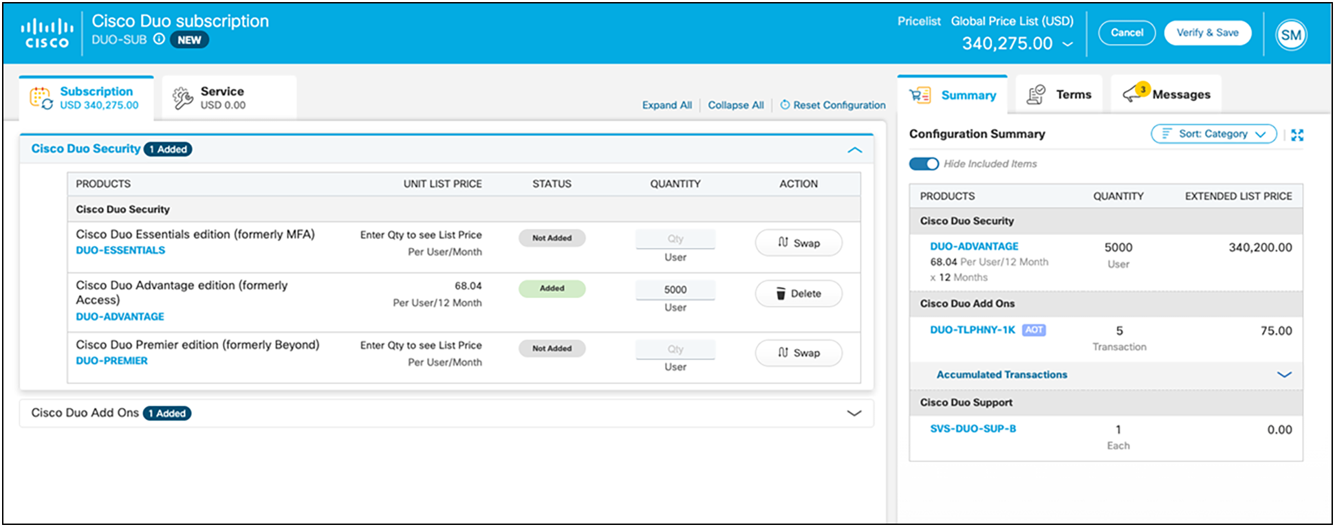Click the Accumulated Transactions link
The height and width of the screenshot is (527, 1335).
1001,374
